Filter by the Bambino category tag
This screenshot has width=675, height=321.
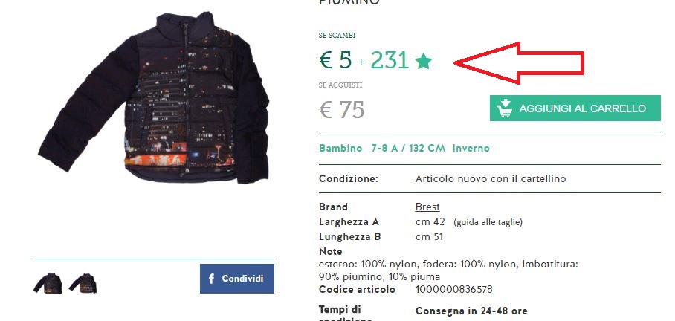tap(340, 148)
